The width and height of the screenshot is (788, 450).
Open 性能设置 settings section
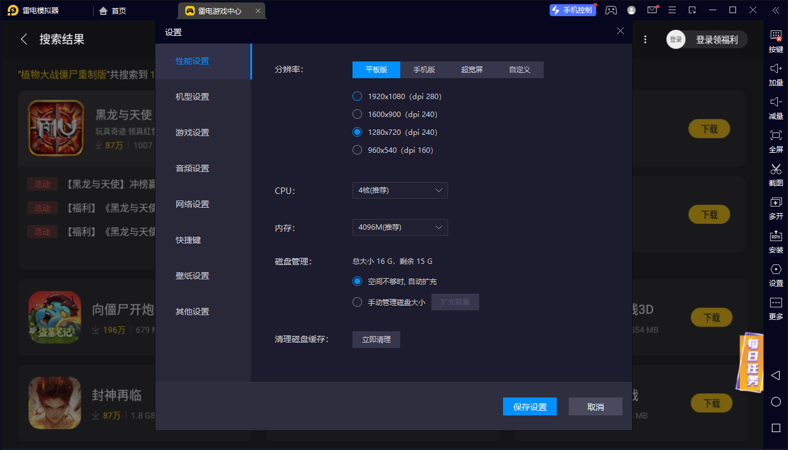click(203, 61)
